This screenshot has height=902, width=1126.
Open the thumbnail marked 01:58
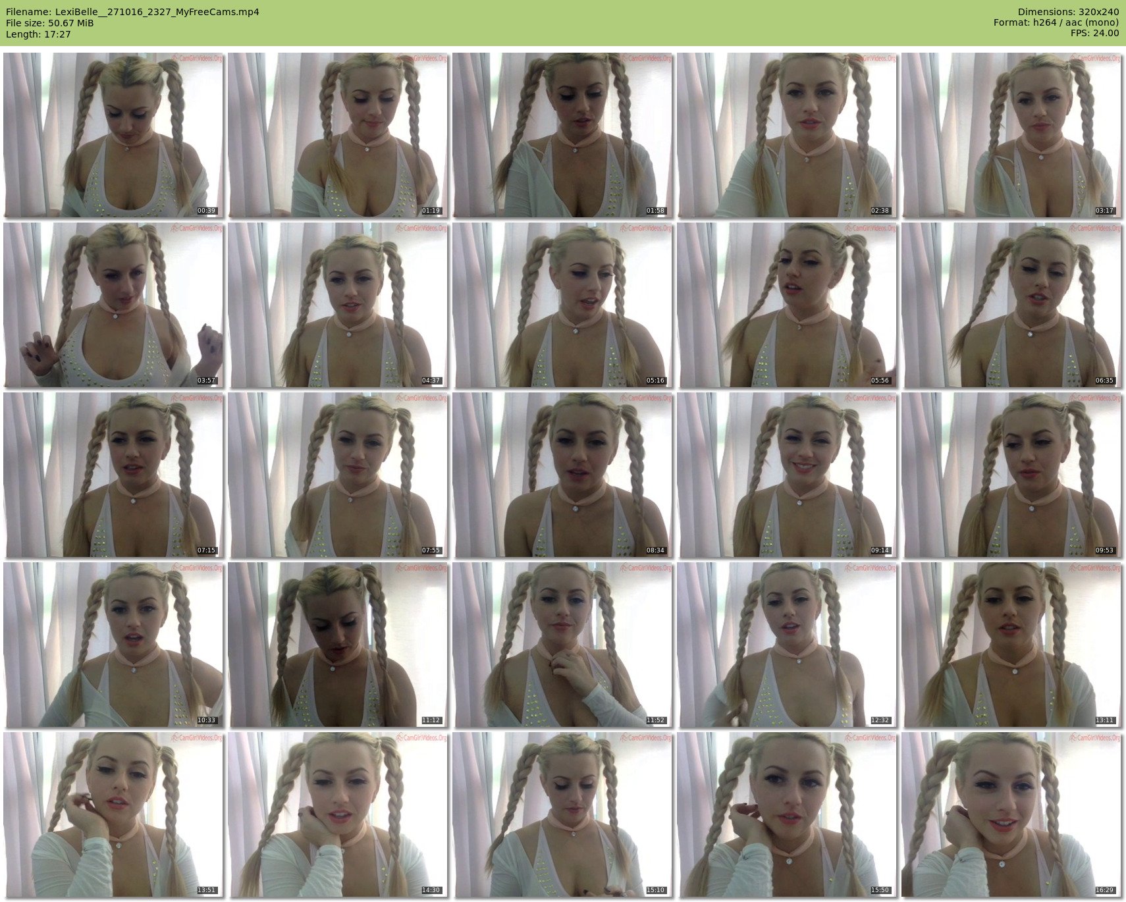coord(562,135)
